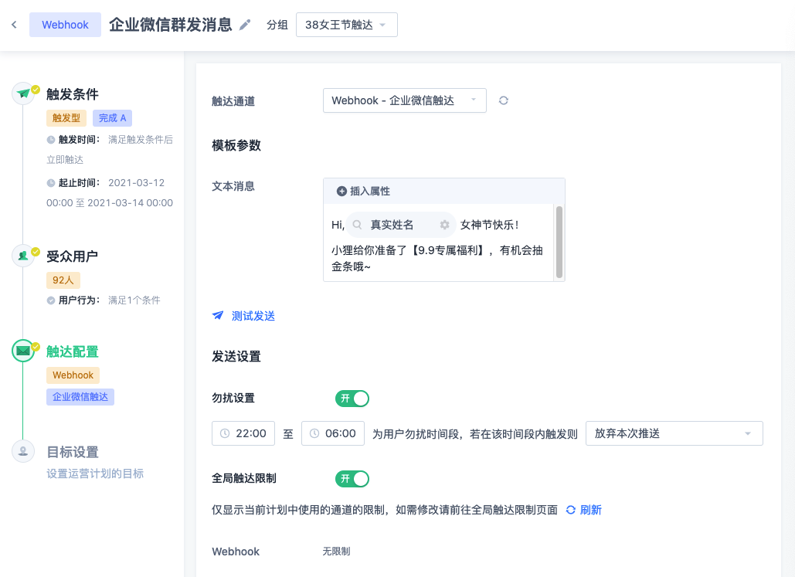795x577 pixels.
Task: Toggle the 勿扰设置 switch
Action: (x=352, y=399)
